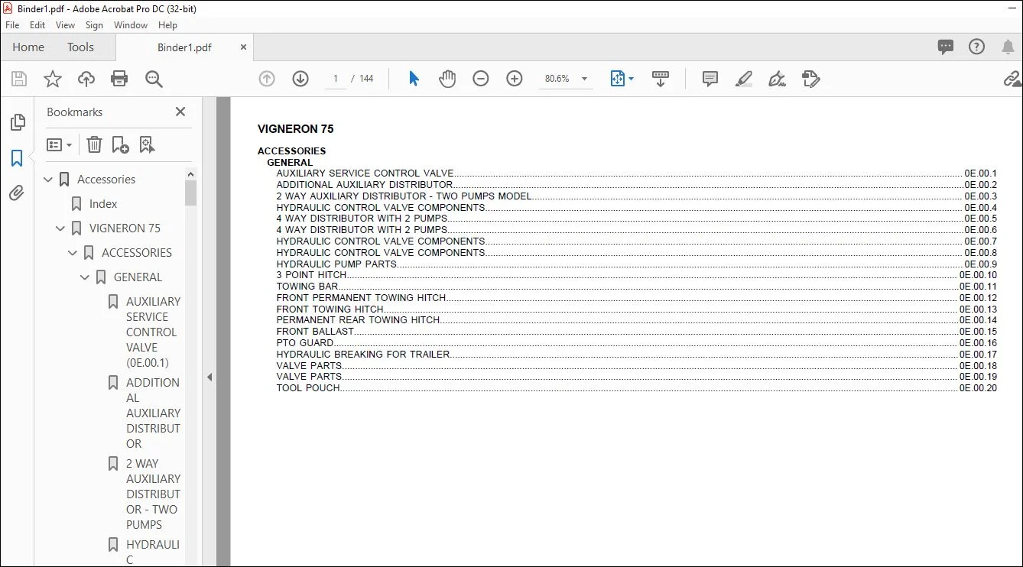Add a sticky note comment

(710, 79)
